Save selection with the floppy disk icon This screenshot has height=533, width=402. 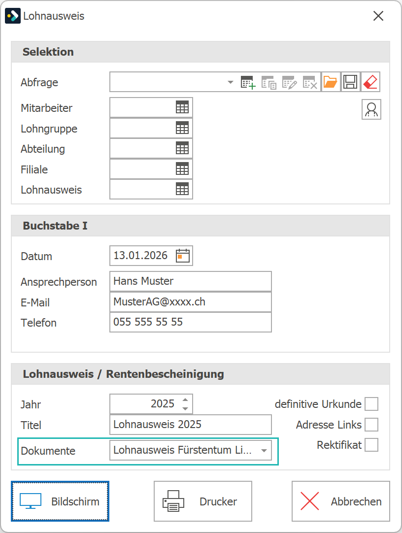tap(350, 82)
